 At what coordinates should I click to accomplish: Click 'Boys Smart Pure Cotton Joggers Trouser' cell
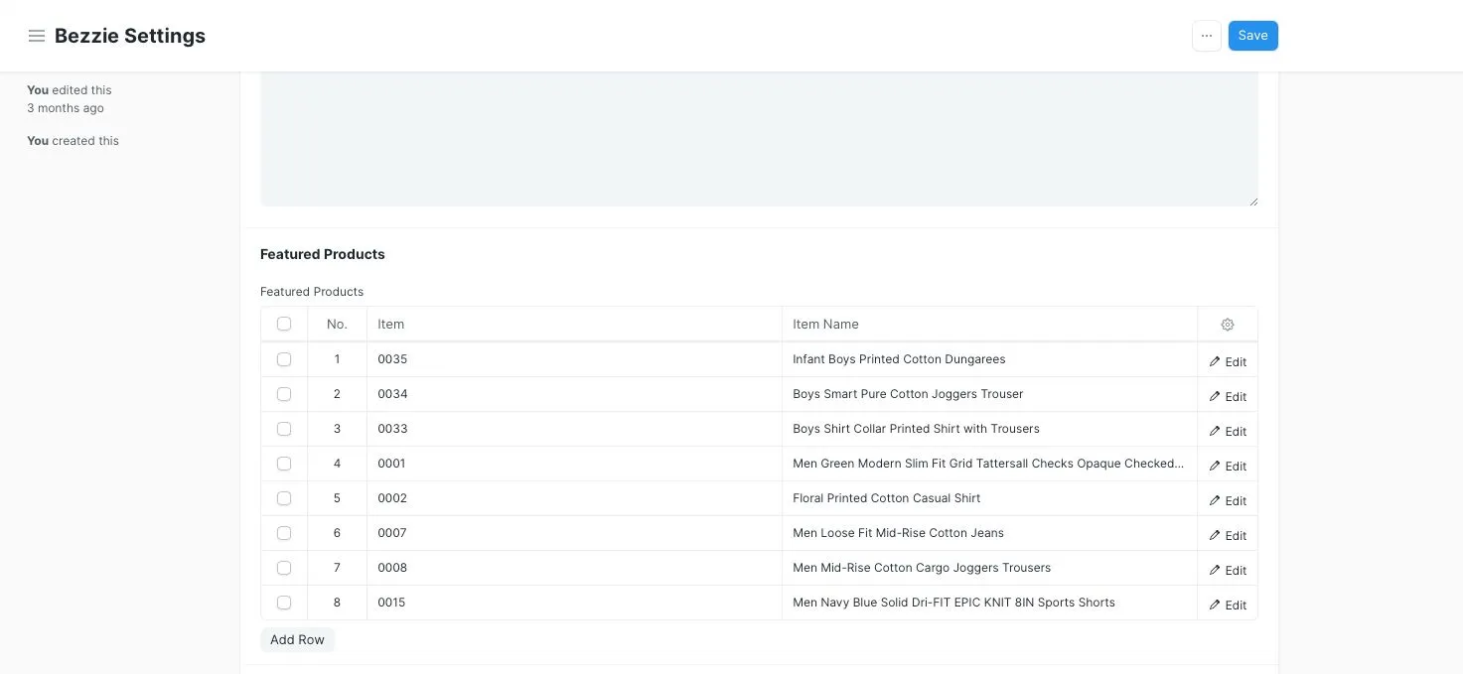989,394
